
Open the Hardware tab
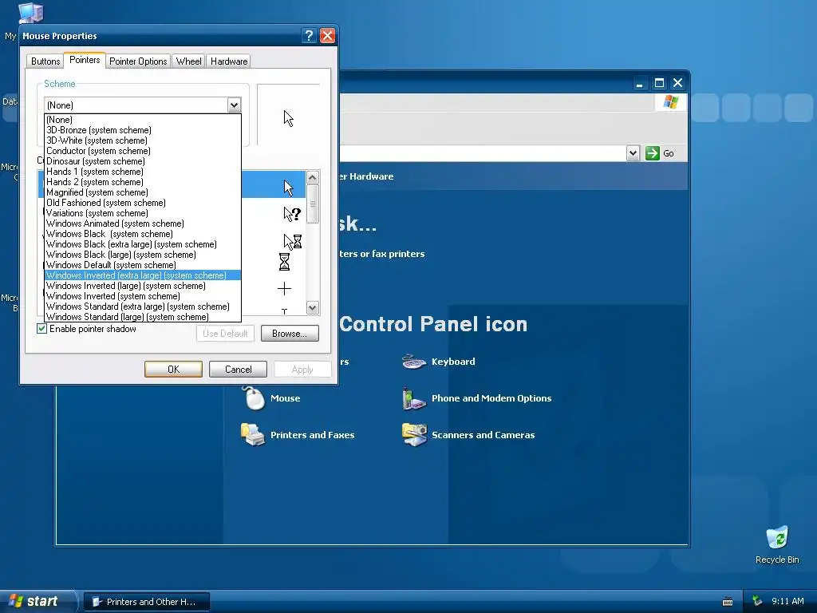coord(229,61)
